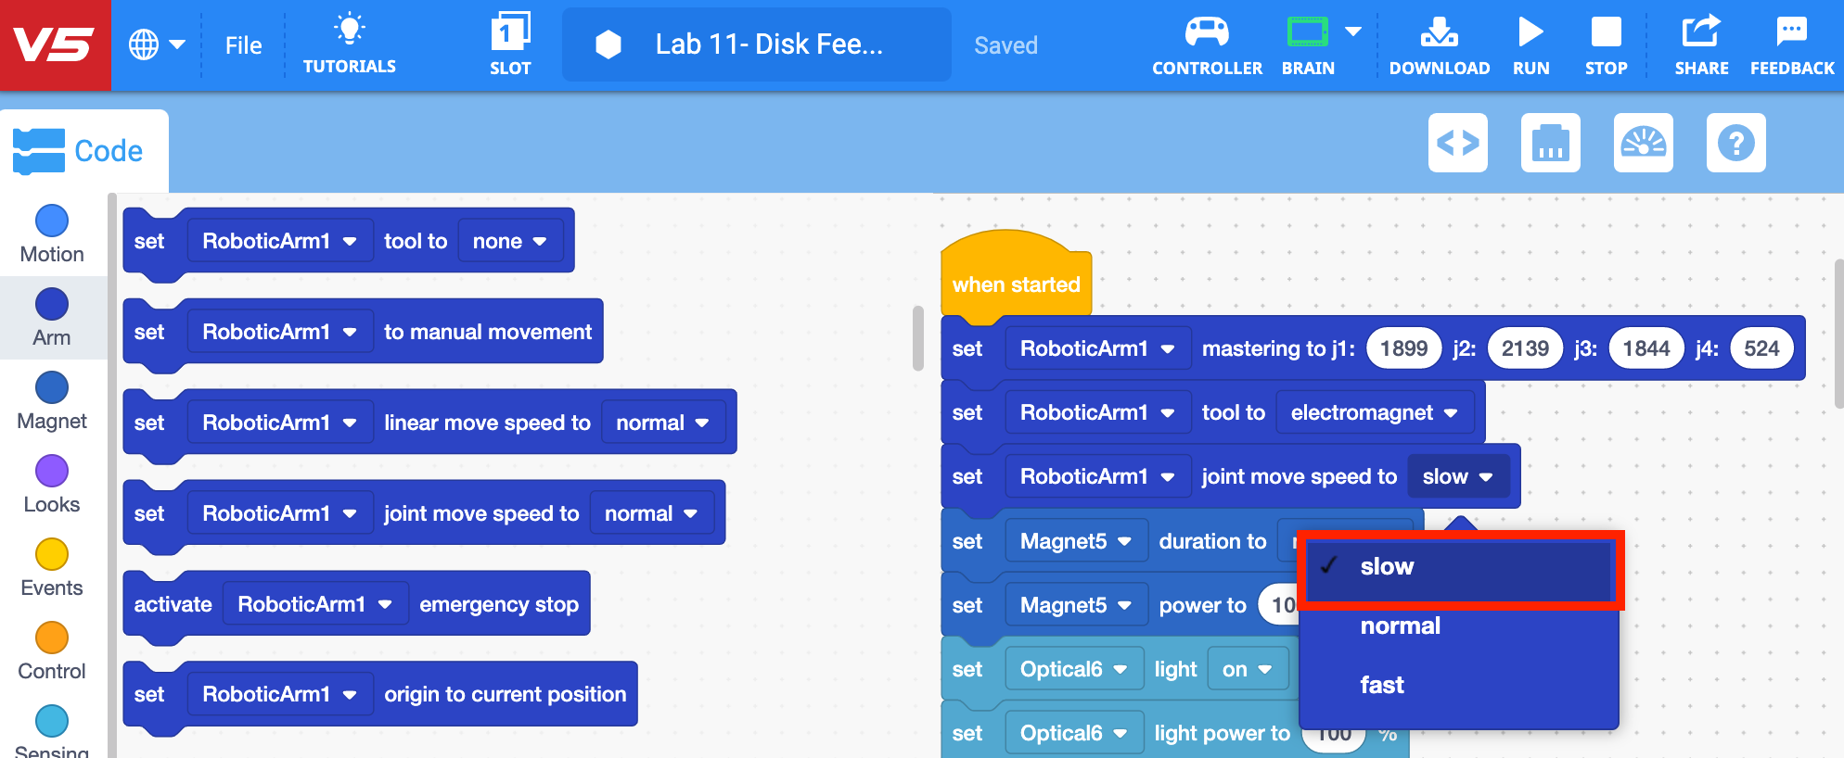The width and height of the screenshot is (1844, 758).
Task: Open the code viewer icon
Action: (x=1458, y=143)
